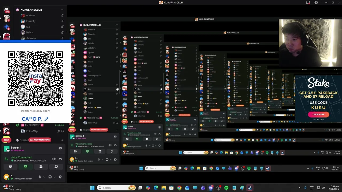
Task: Open outermost TEAM KUKUYS / KUKUFANSCLUB channel link
Action: [x=28, y=161]
